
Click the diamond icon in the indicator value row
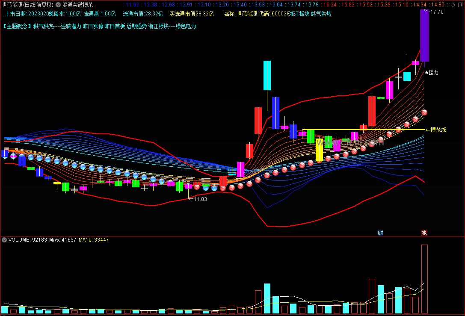[x=453, y=5]
